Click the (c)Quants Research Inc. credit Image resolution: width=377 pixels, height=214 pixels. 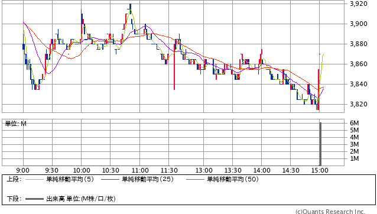(x=330, y=212)
